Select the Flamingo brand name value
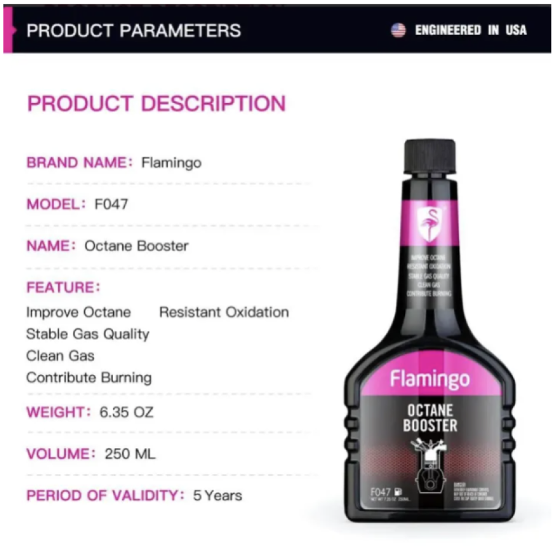Screen dimensions: 553x558 click(x=171, y=163)
